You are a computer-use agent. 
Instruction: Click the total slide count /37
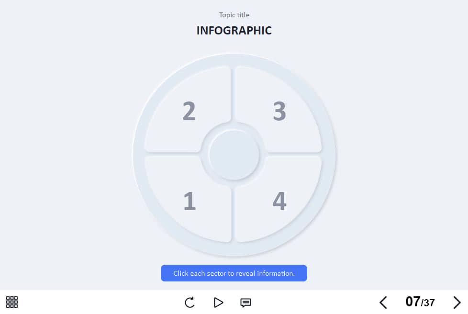coord(428,303)
